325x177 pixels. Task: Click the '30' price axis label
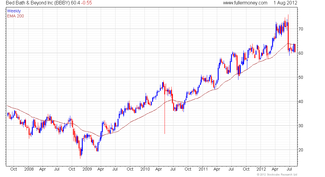[x=300, y=126]
